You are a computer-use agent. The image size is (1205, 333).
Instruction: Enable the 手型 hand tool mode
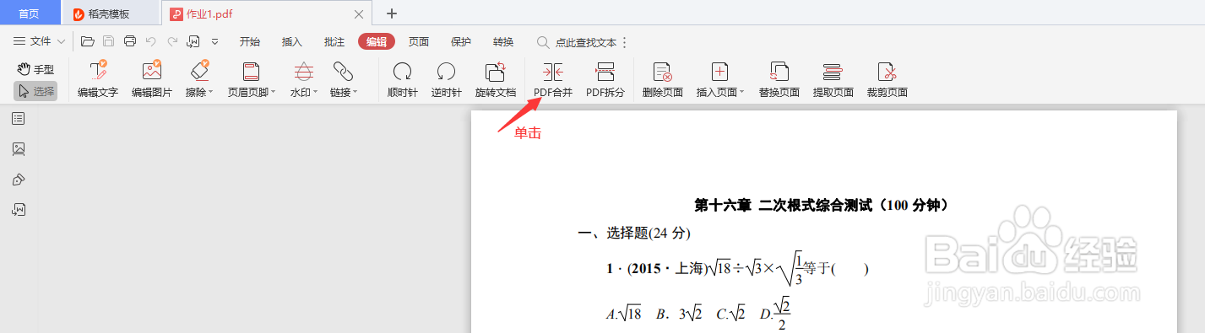click(35, 69)
